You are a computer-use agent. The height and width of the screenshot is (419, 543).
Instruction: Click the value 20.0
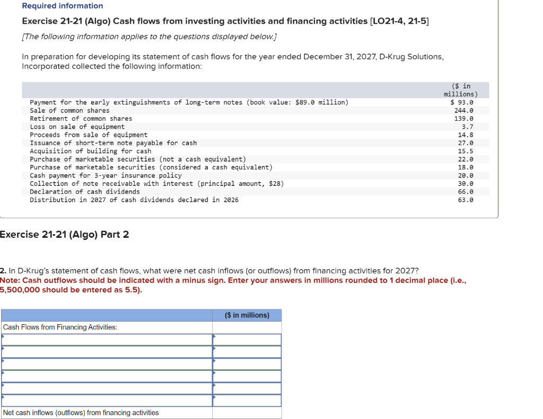click(466, 175)
